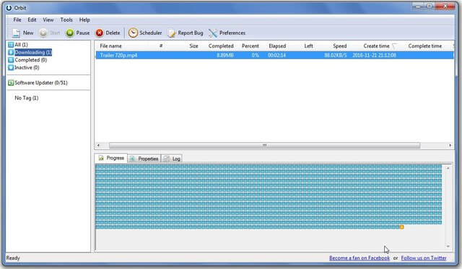Viewport: 462px width, 269px height.
Task: Click the Completed category icon
Action: (x=11, y=60)
